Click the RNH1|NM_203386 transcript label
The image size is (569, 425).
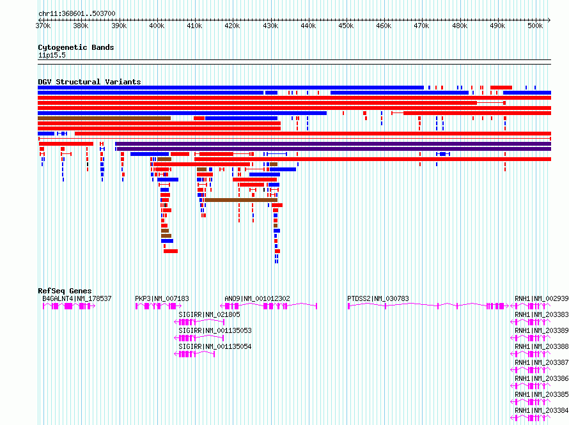542,378
